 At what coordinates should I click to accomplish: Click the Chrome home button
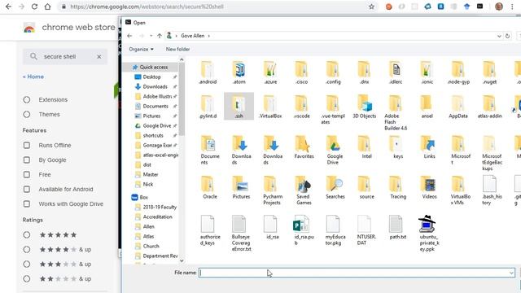click(47, 7)
